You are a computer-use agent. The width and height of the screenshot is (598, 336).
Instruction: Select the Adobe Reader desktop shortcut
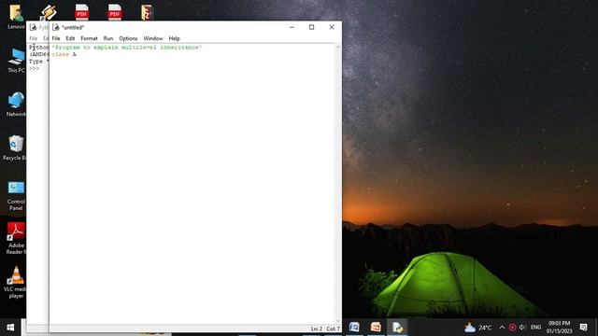click(x=16, y=239)
